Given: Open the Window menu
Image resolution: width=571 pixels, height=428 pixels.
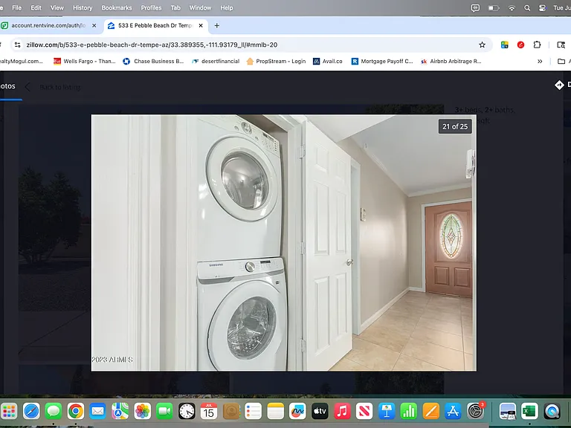Looking at the screenshot, I should click(200, 7).
